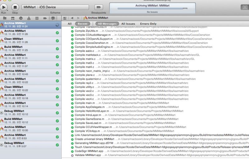Screen dimensions: 249x159
Task: Click Compile GameScene.m message
Action: (x=125, y=119)
